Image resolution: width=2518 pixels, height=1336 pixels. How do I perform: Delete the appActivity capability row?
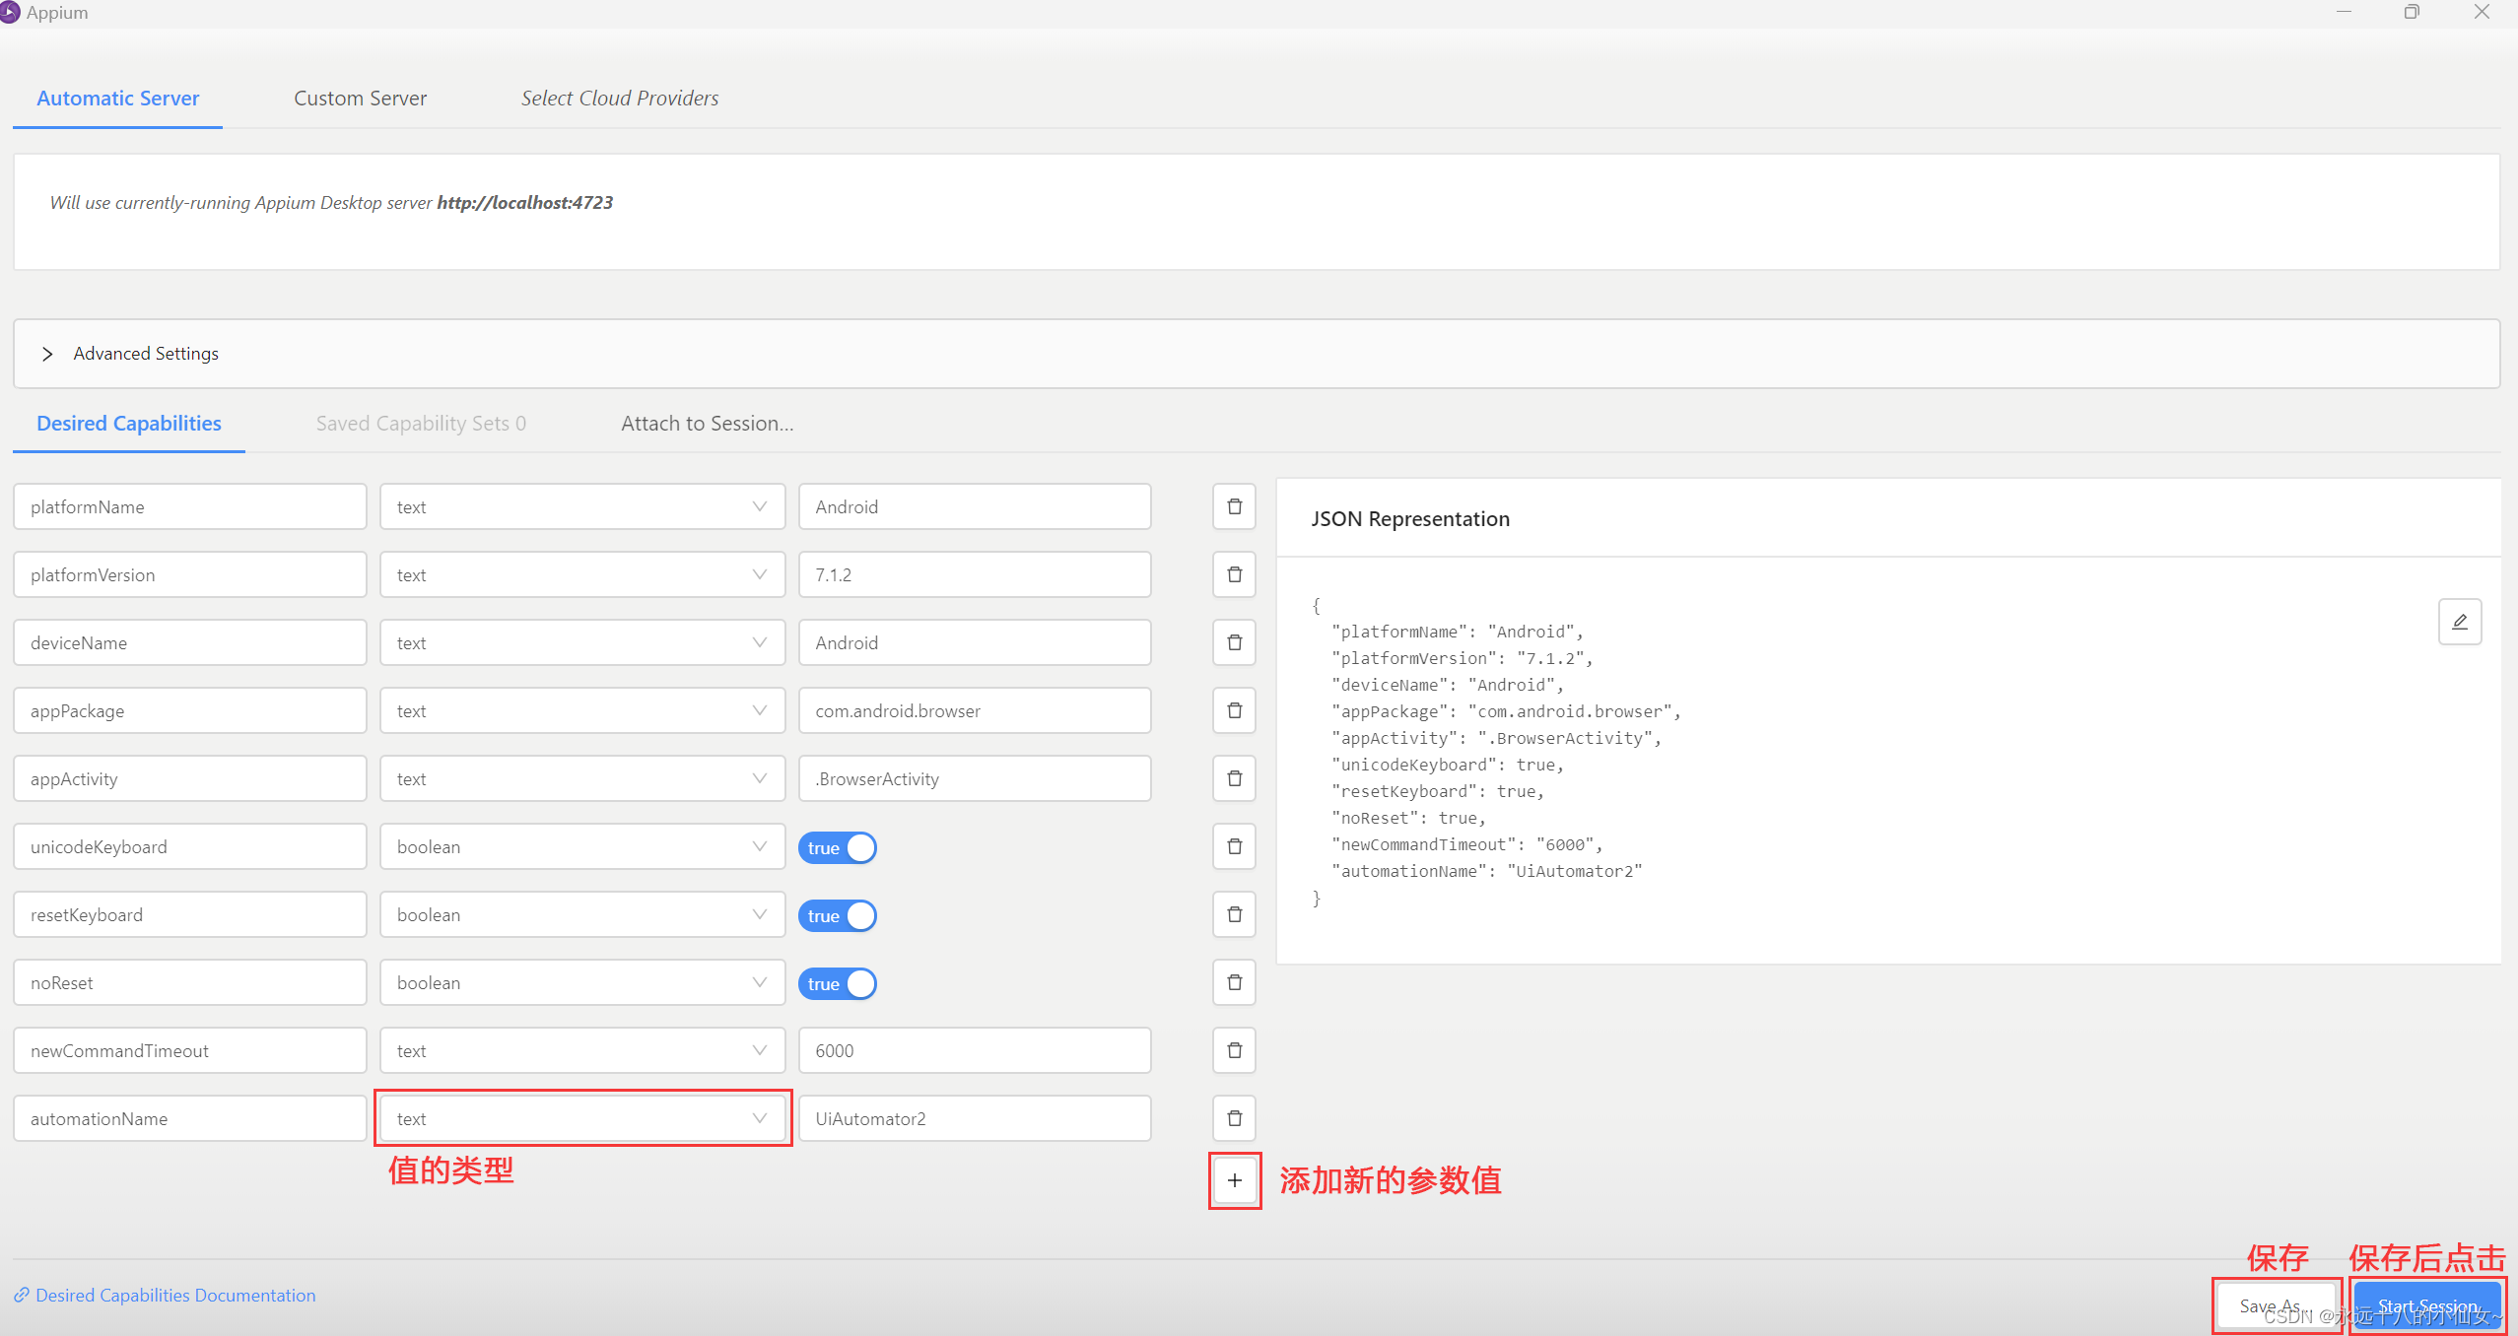(x=1234, y=778)
